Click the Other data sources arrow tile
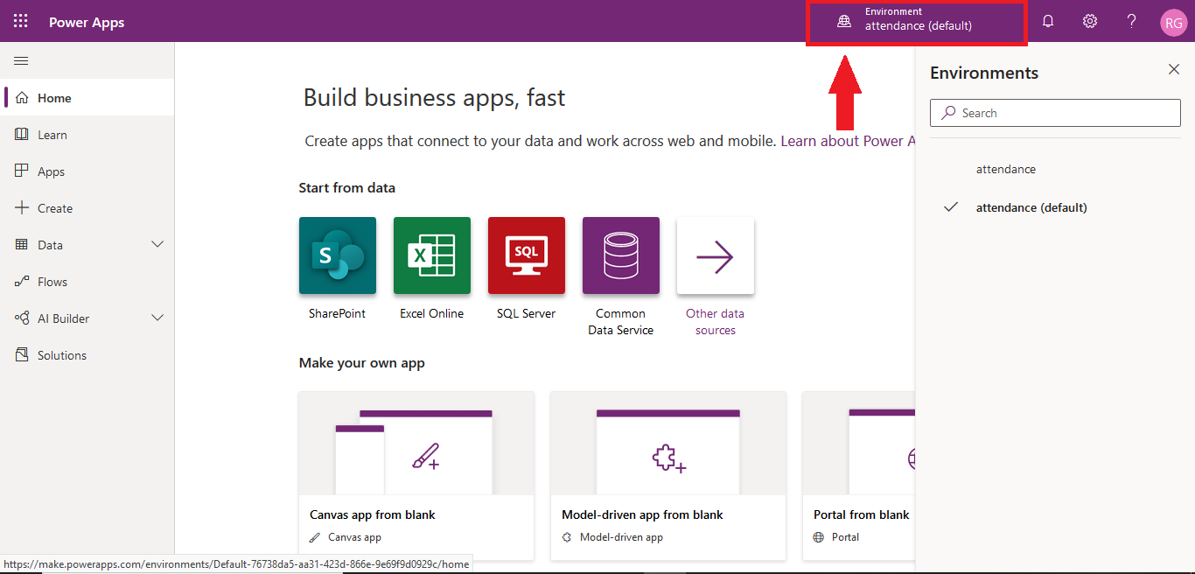 (716, 255)
